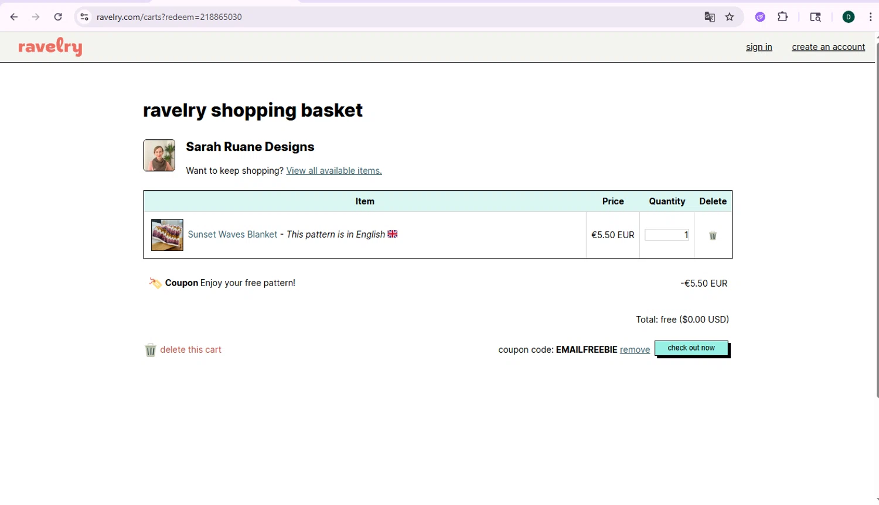Follow the View all available items link

click(334, 171)
